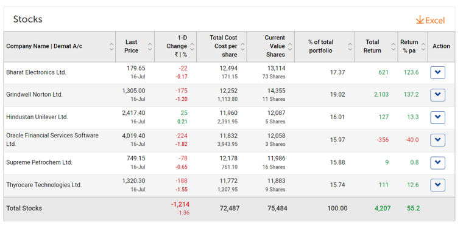Select the Hindustan Unilever Ltd. row name
The width and height of the screenshot is (466, 231).
pos(37,117)
